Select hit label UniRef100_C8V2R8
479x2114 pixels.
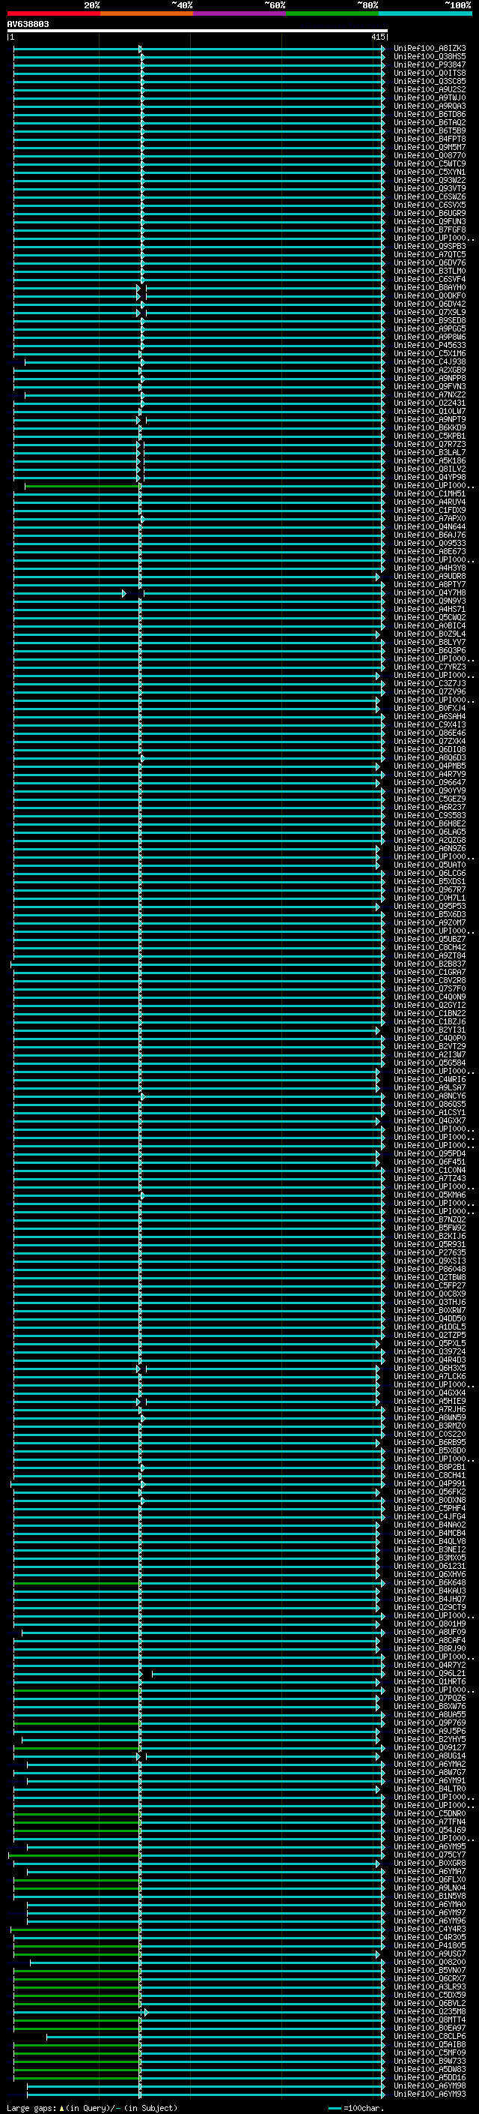click(x=430, y=980)
